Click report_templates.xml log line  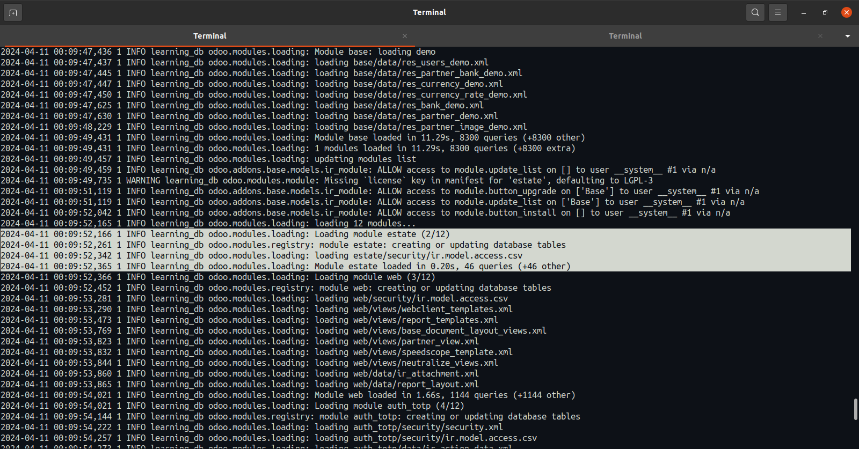(x=249, y=320)
